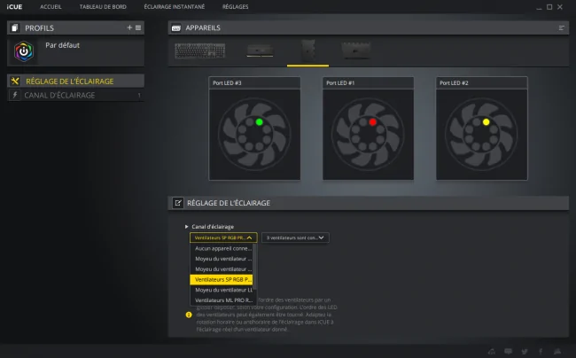Click the yellow LED on Port LED #2 fan
Viewport: 576px width, 358px height.
(x=486, y=122)
